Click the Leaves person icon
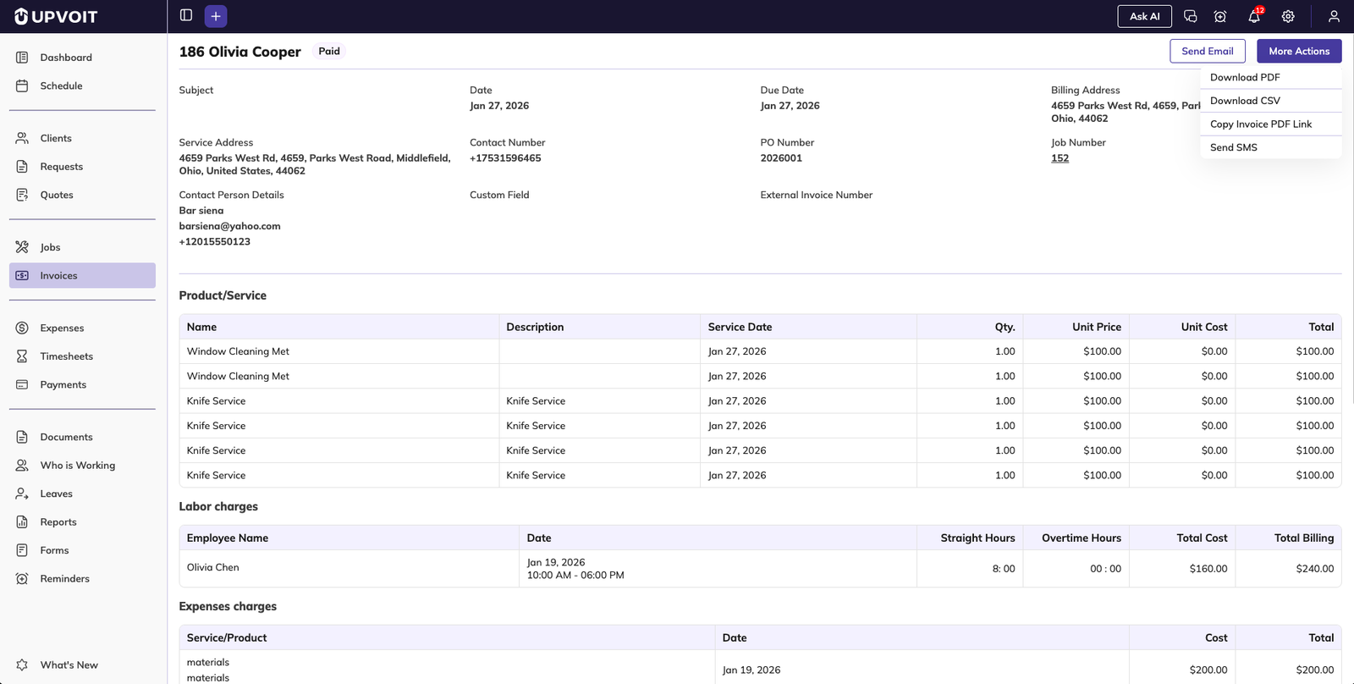The image size is (1354, 684). tap(22, 494)
